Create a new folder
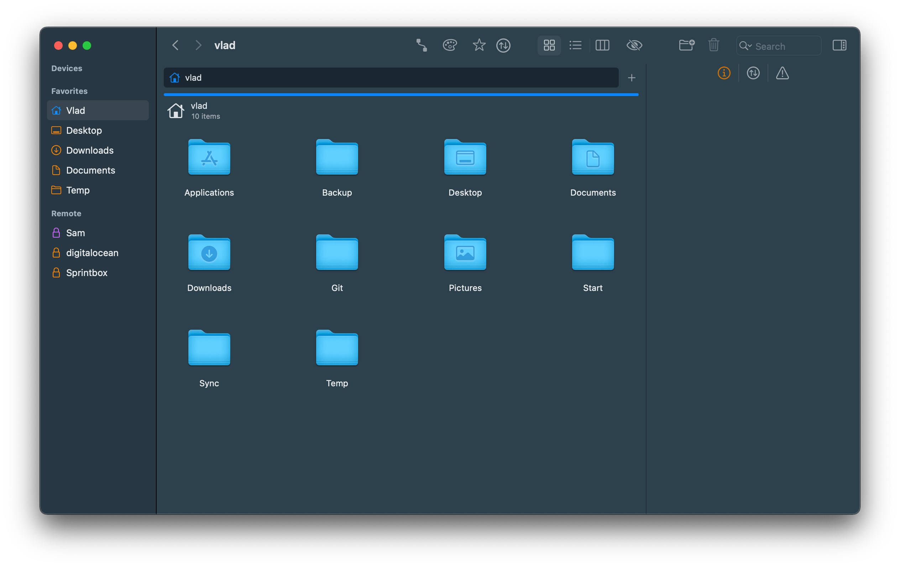This screenshot has width=900, height=567. coord(687,46)
